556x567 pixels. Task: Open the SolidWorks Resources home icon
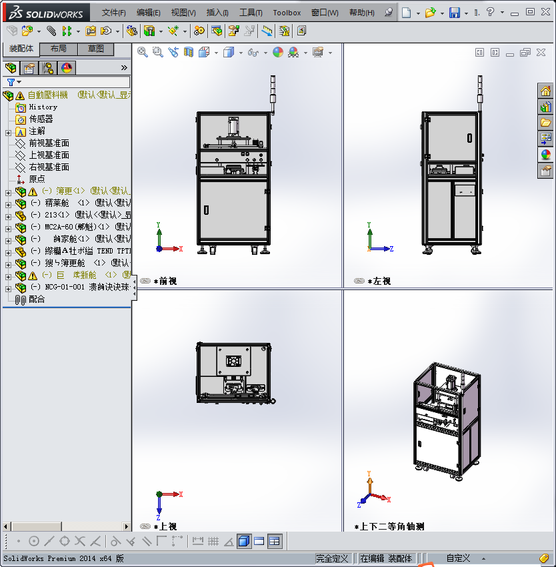point(545,91)
